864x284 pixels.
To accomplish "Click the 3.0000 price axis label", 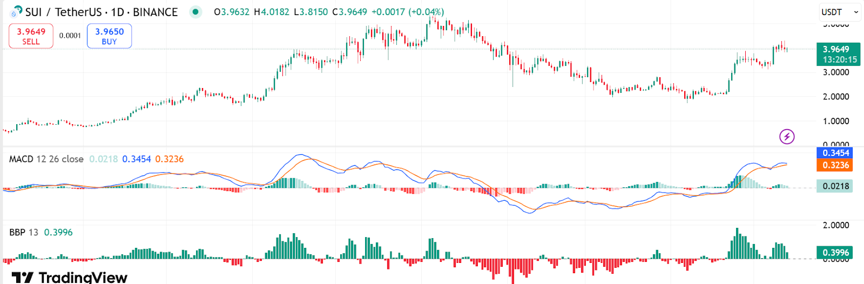I will pyautogui.click(x=836, y=72).
